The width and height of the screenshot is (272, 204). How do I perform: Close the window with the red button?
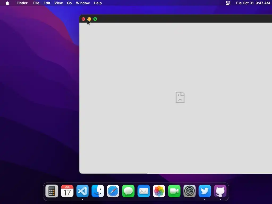[83, 19]
